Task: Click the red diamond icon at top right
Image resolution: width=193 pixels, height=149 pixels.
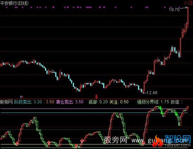Action: point(186,3)
